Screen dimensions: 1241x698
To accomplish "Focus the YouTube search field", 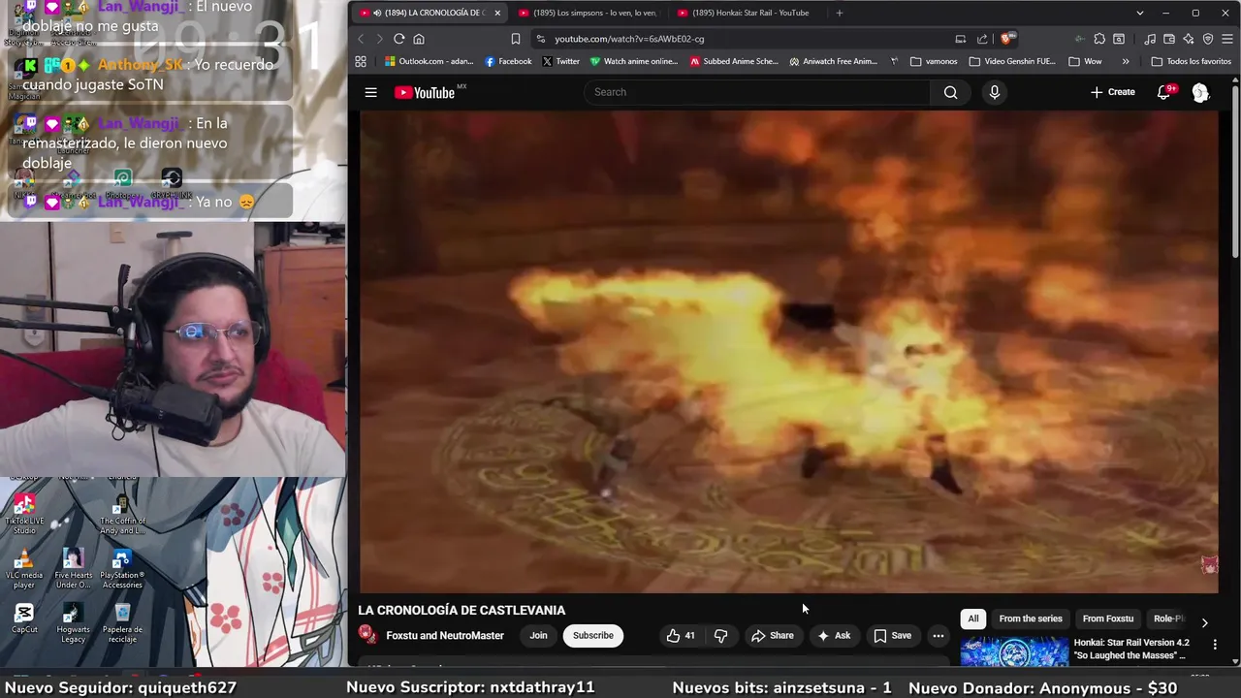I will (757, 92).
